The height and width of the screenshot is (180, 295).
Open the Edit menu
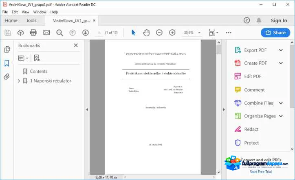(15, 12)
